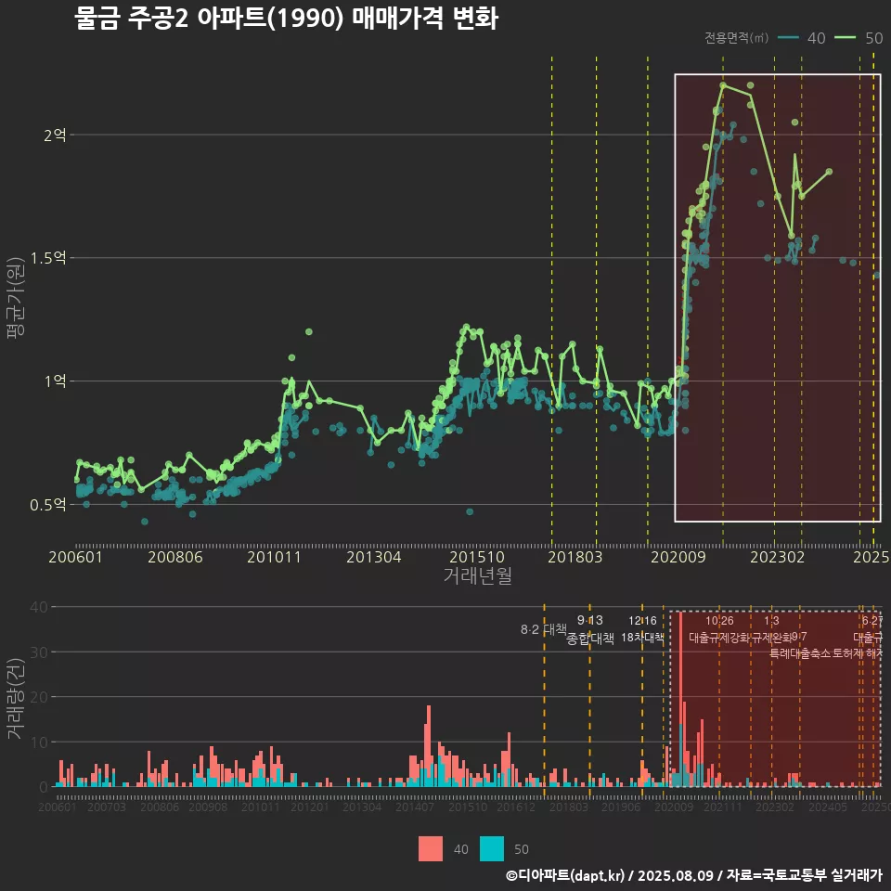This screenshot has width=891, height=891.
Task: Click the 8·2 대책 policy annotation
Action: point(544,629)
